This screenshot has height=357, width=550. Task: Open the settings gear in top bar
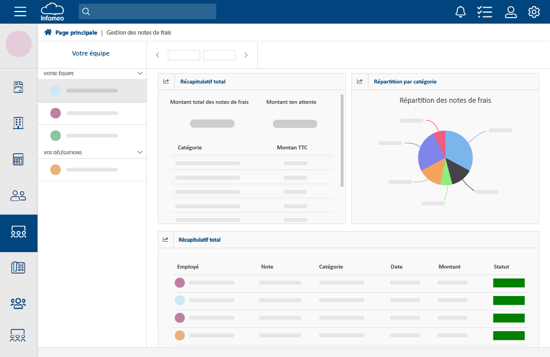click(x=533, y=11)
